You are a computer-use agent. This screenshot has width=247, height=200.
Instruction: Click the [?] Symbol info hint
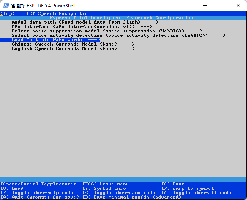[x=104, y=188]
